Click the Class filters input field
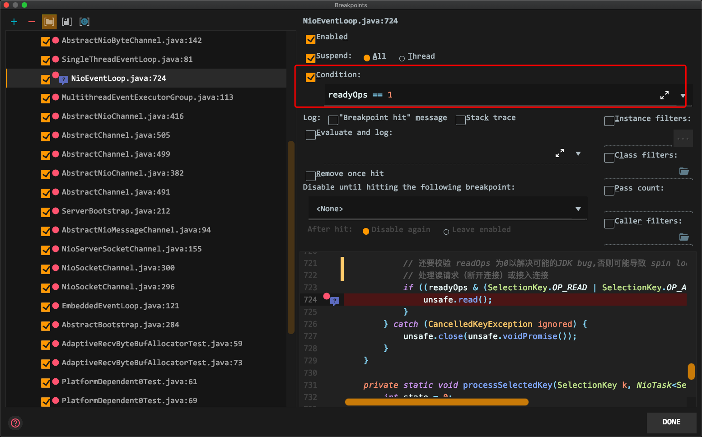Viewport: 702px width, 437px height. 641,172
